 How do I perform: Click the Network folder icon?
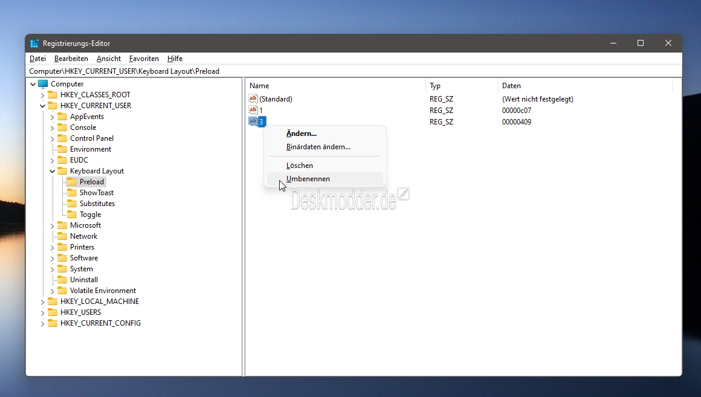pos(62,236)
